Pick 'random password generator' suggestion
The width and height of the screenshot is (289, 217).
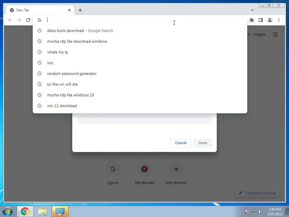(140, 73)
